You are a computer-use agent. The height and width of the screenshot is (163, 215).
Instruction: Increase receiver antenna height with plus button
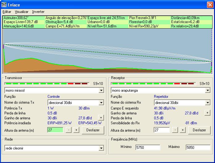coord(183,130)
